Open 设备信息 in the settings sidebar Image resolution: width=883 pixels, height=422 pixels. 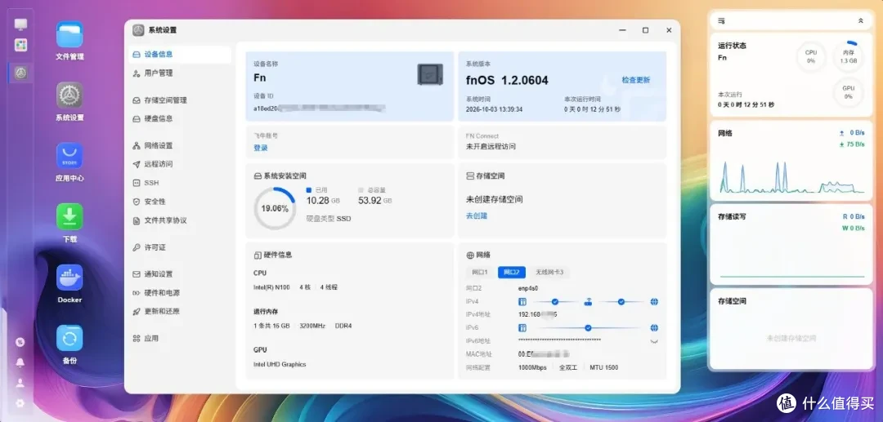tap(180, 55)
